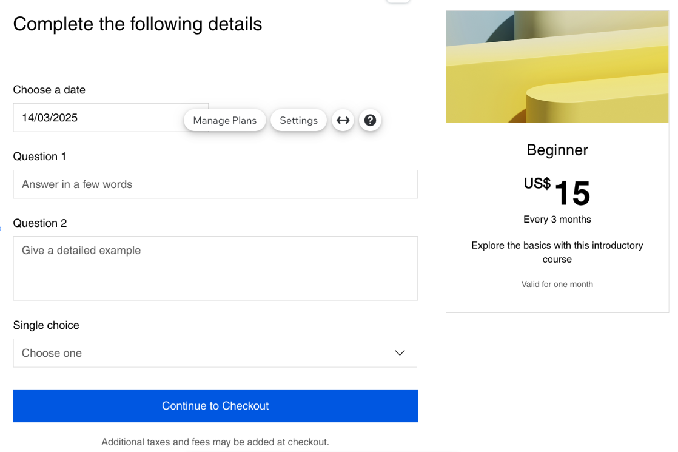Select the yellow plan cover image
Screen dimensions: 678x452
coord(557,66)
